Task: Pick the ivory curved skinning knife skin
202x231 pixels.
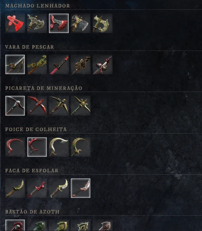Action: pyautogui.click(x=59, y=188)
